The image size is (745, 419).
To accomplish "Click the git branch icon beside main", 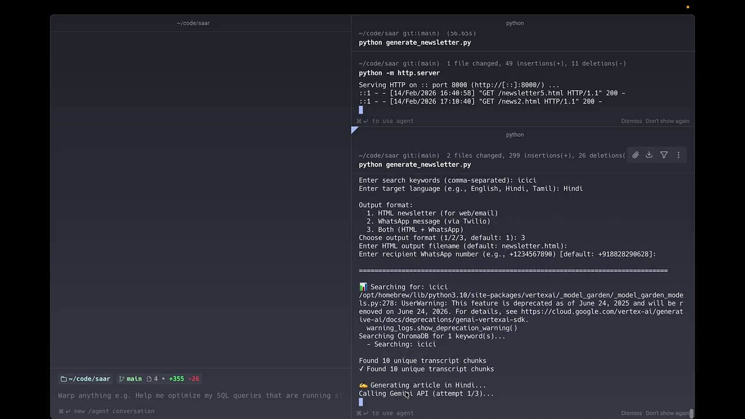I will point(122,379).
